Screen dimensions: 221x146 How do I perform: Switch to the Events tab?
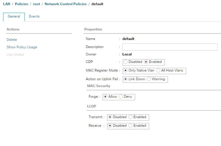[34, 16]
